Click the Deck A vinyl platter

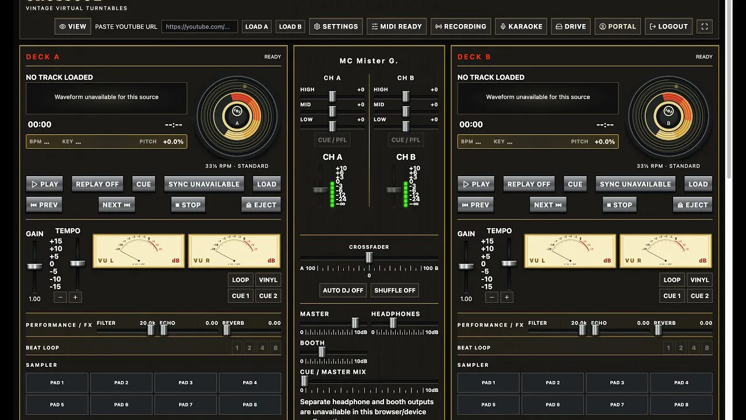[237, 117]
